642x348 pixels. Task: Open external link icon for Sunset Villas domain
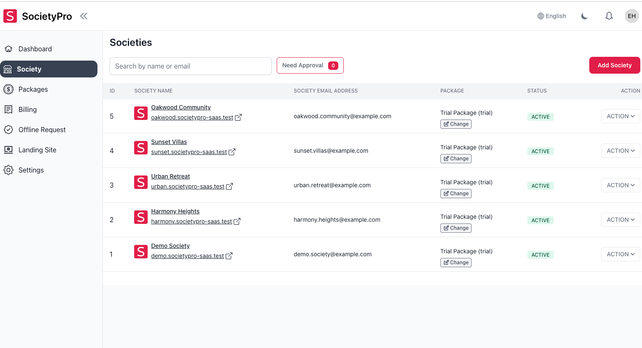[x=232, y=152]
